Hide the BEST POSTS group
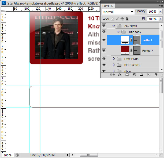This screenshot has width=164, height=158. (x=104, y=65)
